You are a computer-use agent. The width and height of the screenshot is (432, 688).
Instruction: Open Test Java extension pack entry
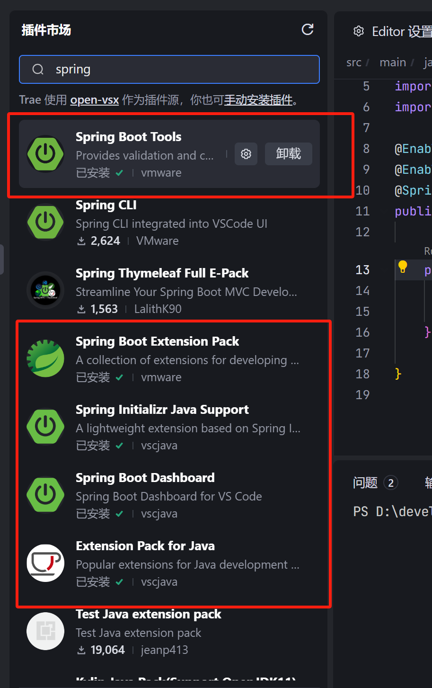coord(169,631)
